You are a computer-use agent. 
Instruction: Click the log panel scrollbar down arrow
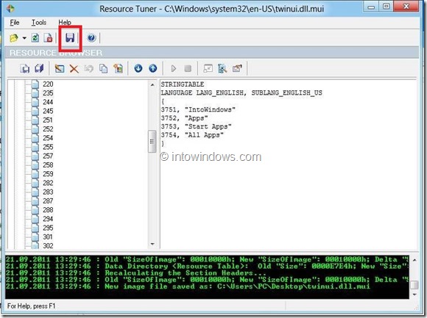pos(414,294)
